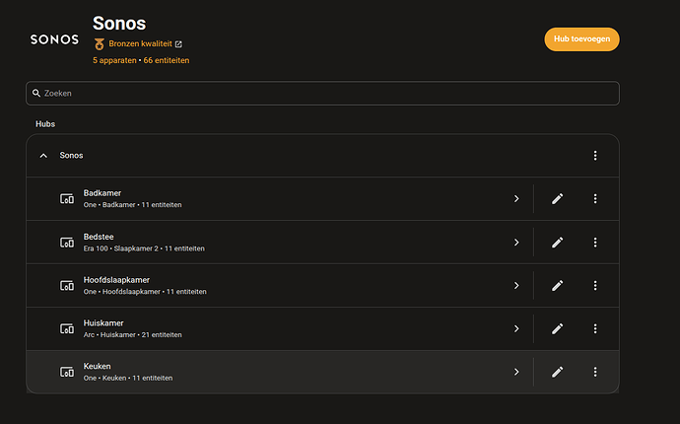The image size is (680, 424).
Task: Edit the Hoofdslaapkamer device name
Action: [x=557, y=286]
